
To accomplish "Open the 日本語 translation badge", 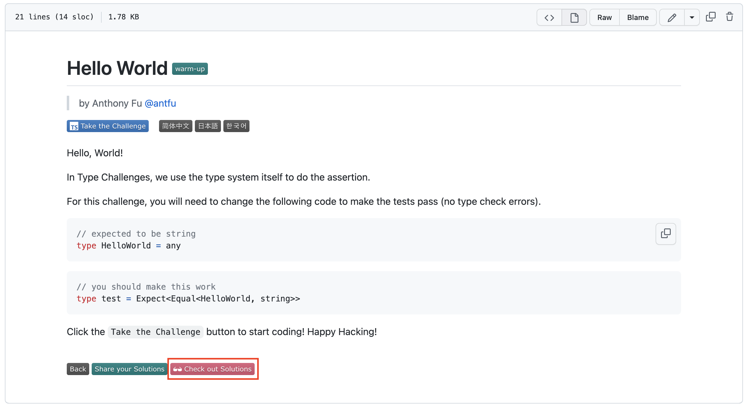I will 208,126.
